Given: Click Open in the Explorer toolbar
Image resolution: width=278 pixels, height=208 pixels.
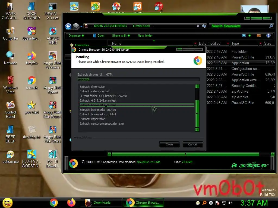Looking at the screenshot, I should pyautogui.click(x=99, y=35).
